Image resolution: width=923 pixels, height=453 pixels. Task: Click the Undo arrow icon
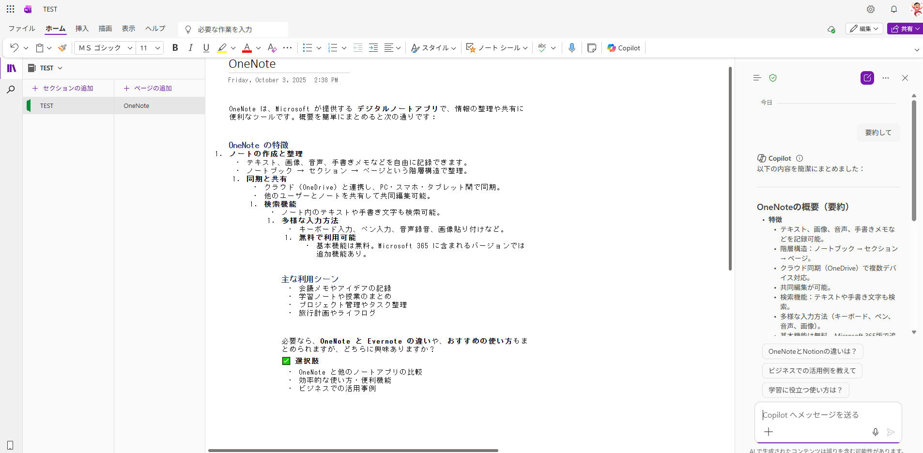[14, 48]
